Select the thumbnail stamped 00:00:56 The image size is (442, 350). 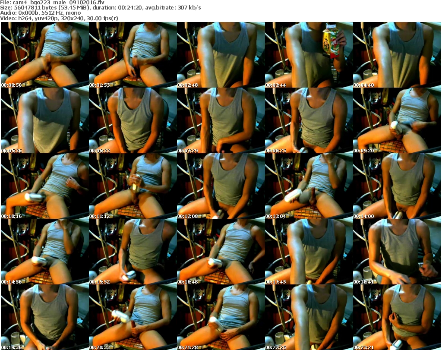click(x=45, y=55)
